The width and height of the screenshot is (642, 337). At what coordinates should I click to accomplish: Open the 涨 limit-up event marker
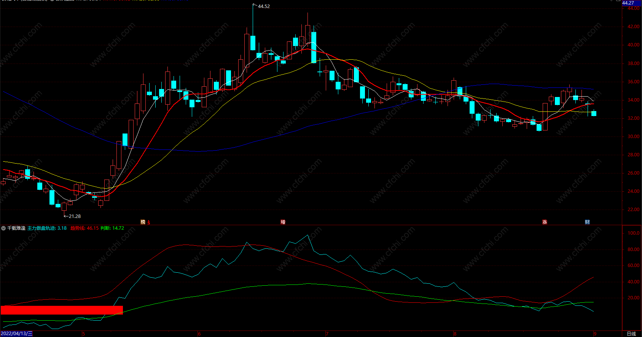(545, 222)
